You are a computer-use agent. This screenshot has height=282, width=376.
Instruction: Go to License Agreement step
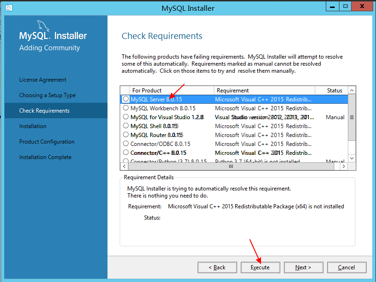click(43, 80)
